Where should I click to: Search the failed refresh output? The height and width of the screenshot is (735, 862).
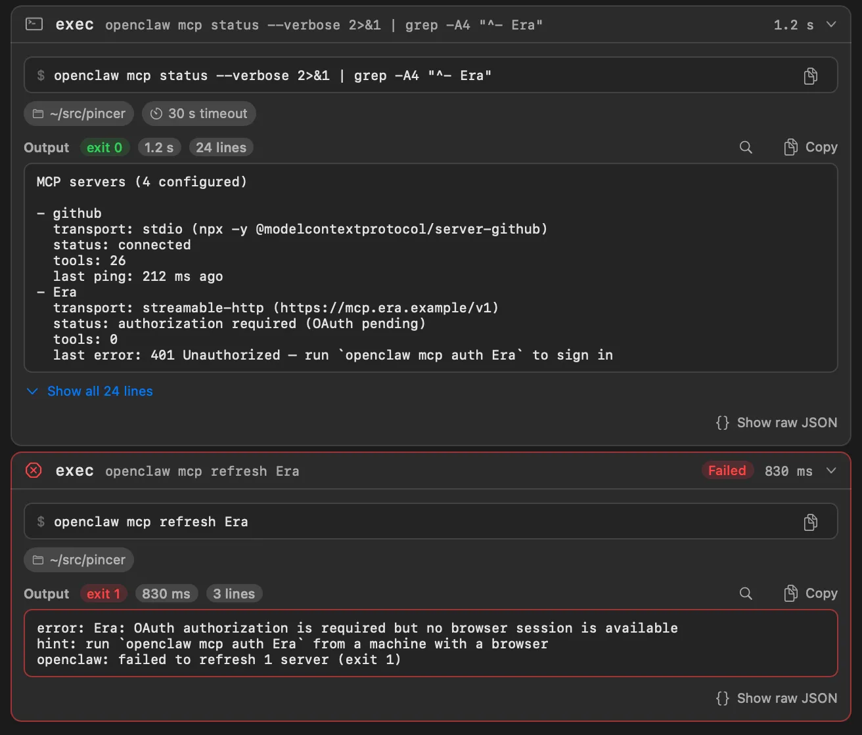[x=746, y=593]
